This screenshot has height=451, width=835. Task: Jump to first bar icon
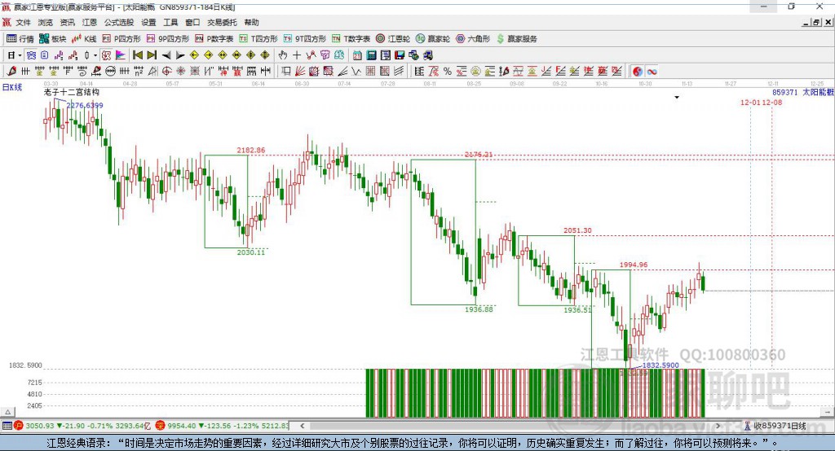coord(137,55)
